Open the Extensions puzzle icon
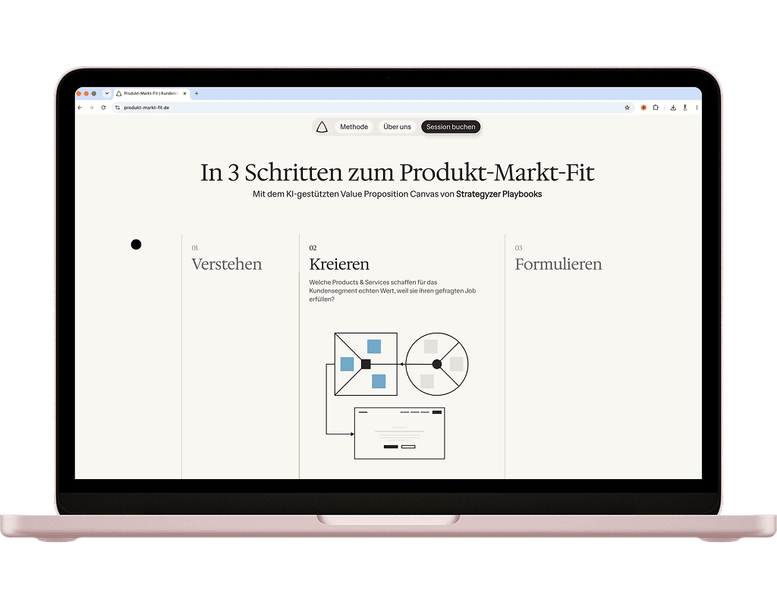Screen dimensions: 777x608 [x=656, y=108]
